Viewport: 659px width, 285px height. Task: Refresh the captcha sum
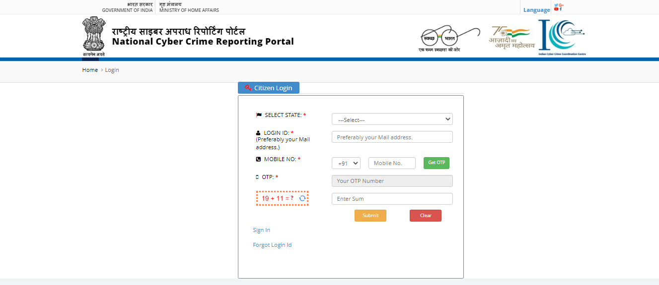click(302, 198)
